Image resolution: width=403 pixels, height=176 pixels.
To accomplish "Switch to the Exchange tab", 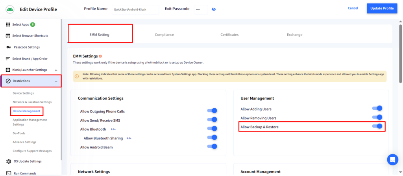I will 294,35.
